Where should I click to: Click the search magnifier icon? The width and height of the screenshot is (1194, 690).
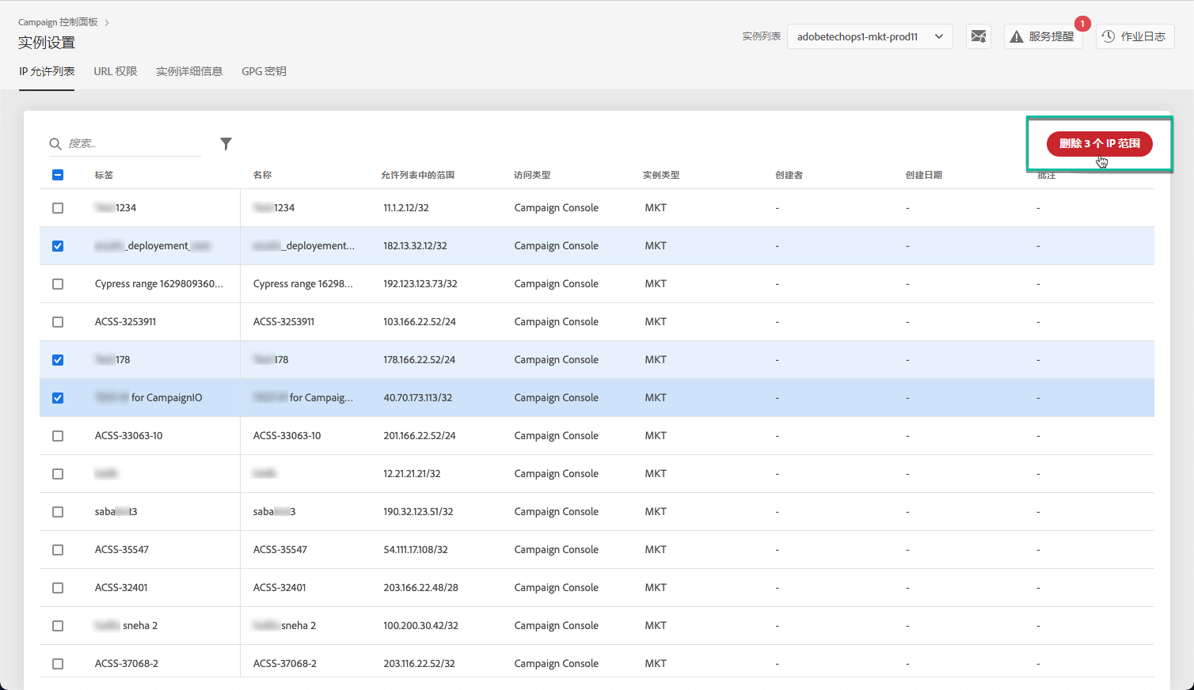click(55, 144)
